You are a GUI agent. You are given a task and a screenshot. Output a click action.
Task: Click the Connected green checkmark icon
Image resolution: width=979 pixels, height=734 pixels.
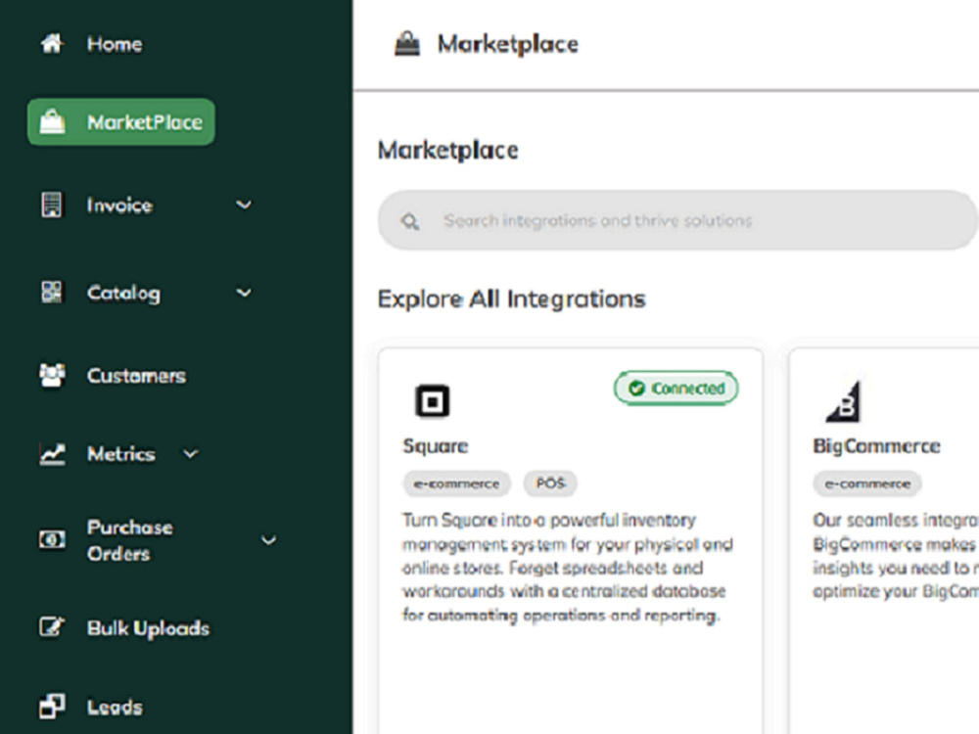tap(636, 389)
